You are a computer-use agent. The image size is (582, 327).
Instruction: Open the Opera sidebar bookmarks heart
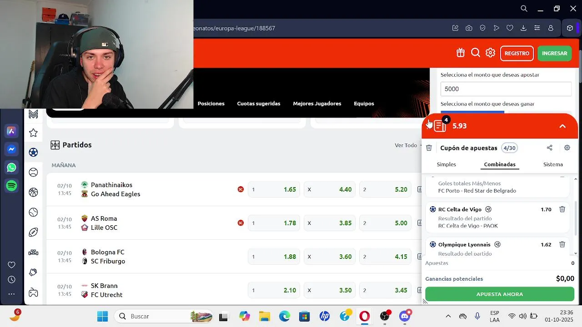point(12,265)
